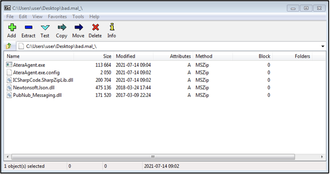Minimize the 7-Zip window
Image resolution: width=330 pixels, height=174 pixels.
point(293,8)
